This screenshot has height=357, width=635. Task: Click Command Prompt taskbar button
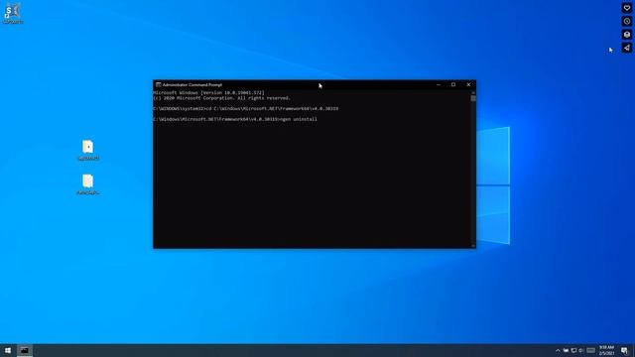pyautogui.click(x=25, y=350)
